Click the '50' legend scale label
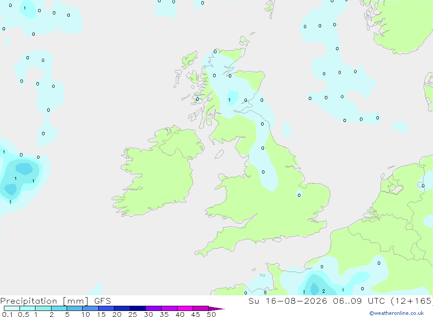 [211, 314]
